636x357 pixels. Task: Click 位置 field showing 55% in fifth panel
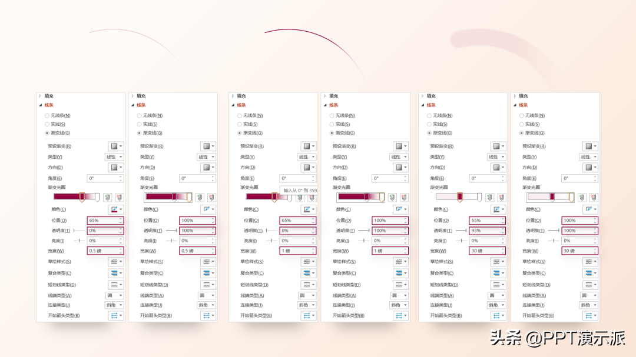coord(488,221)
